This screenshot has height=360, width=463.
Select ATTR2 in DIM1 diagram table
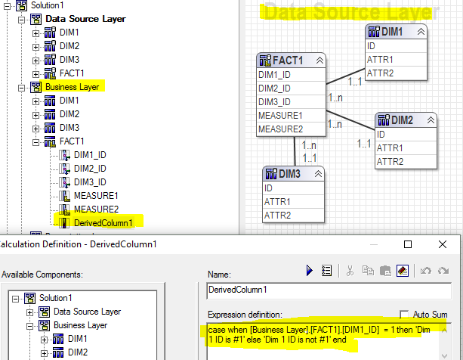[396, 73]
